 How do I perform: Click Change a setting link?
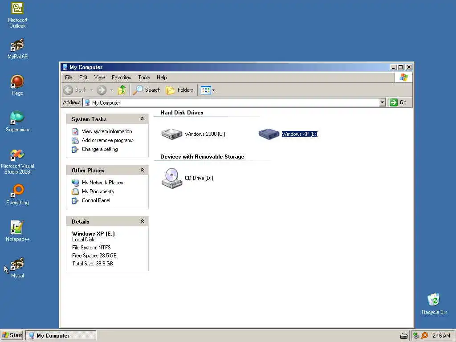point(100,149)
